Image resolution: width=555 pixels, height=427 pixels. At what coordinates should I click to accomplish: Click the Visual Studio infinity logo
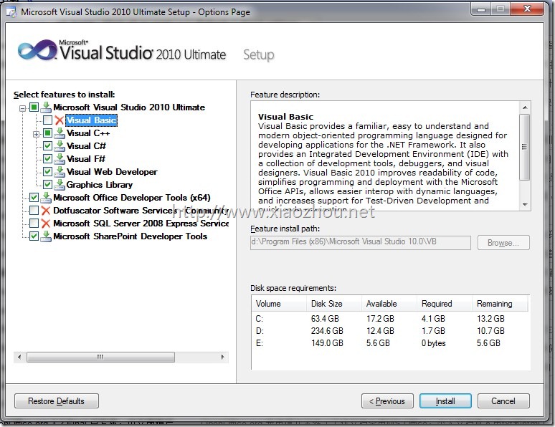click(x=37, y=50)
